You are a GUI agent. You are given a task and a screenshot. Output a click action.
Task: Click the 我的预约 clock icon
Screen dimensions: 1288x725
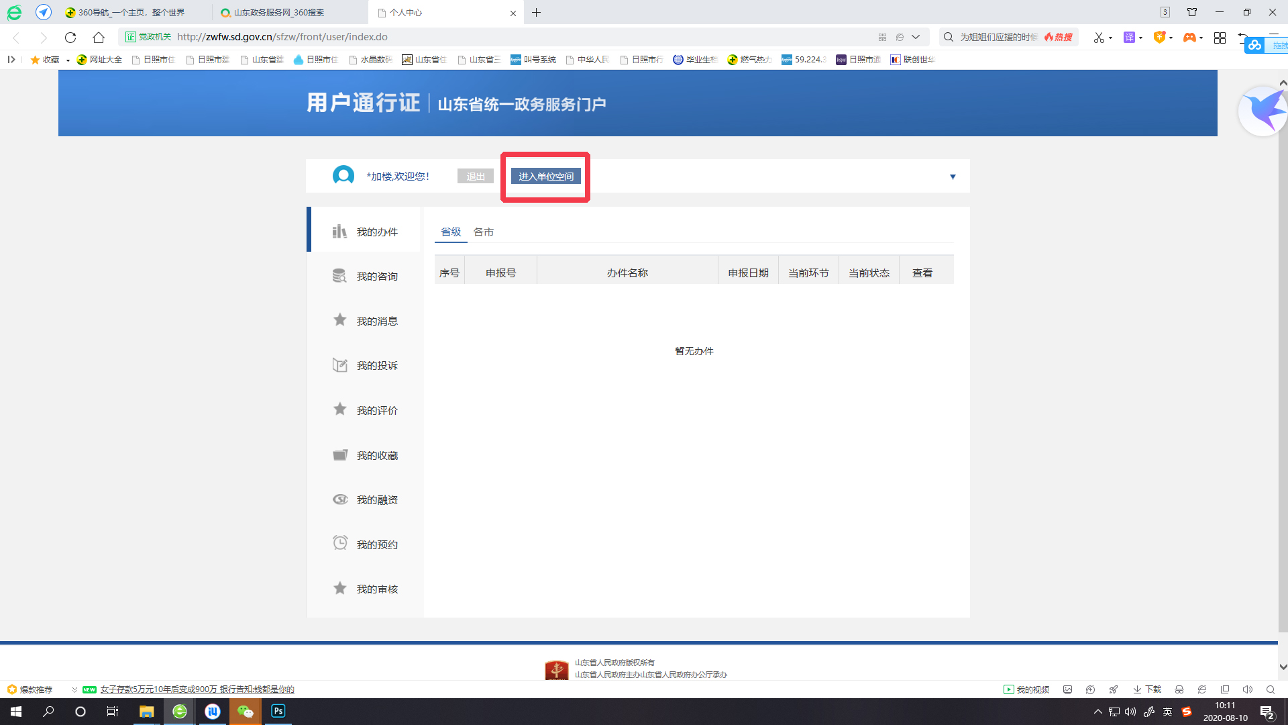point(339,543)
